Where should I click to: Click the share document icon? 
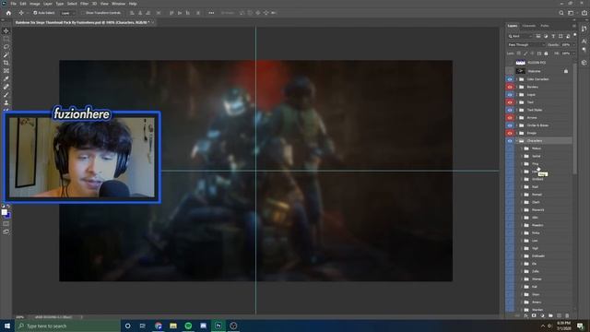tap(584, 13)
